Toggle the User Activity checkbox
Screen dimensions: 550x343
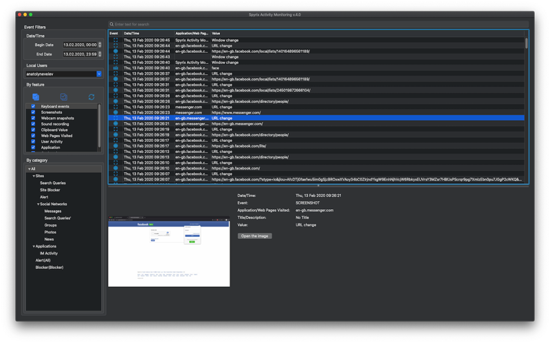[x=33, y=142]
